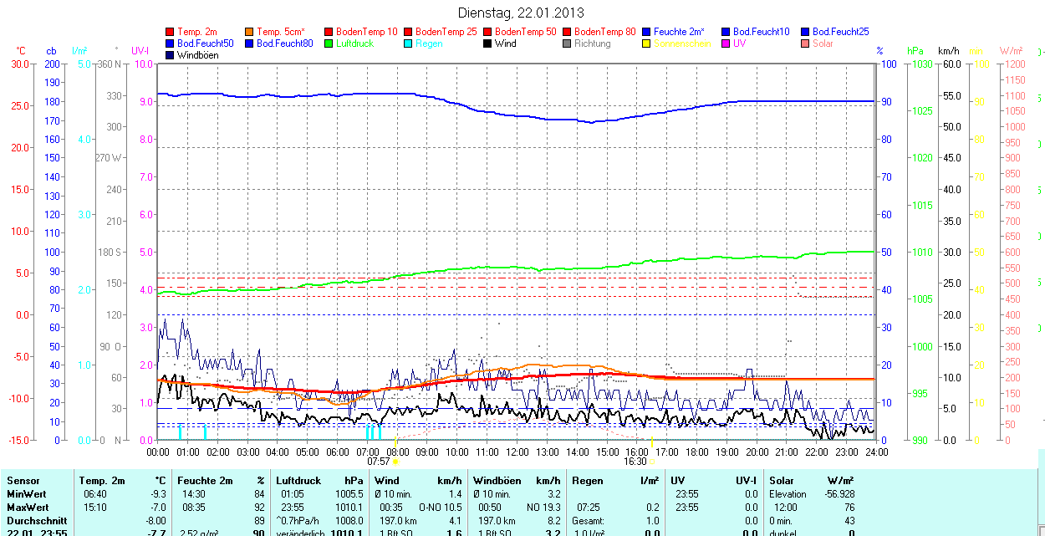The height and width of the screenshot is (536, 1045).
Task: Select the green Luftdruck legend square
Action: [329, 43]
